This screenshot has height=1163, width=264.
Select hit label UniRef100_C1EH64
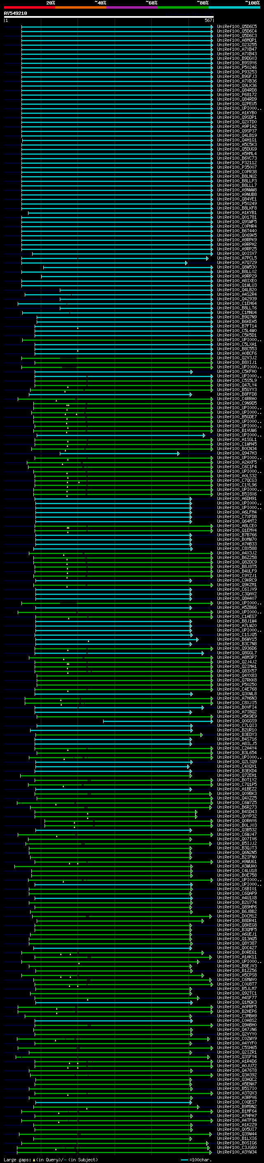tap(237, 303)
